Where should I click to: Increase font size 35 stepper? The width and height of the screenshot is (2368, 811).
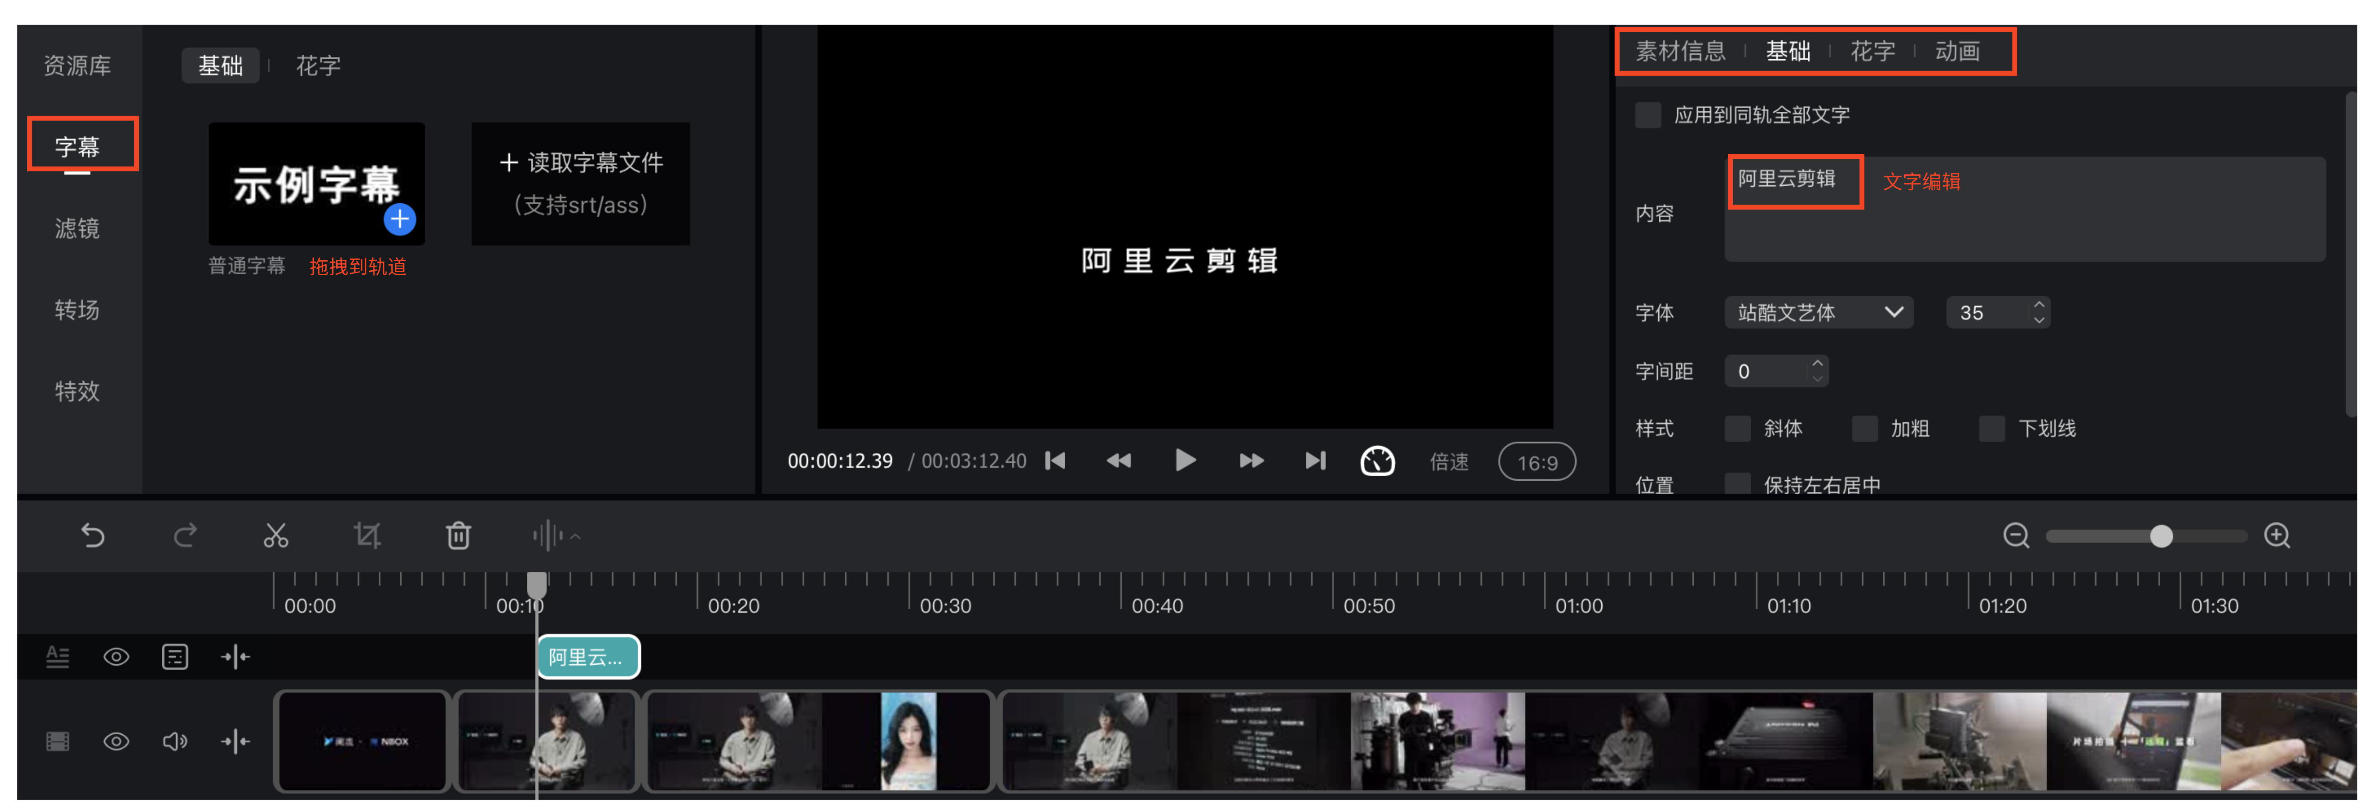(2039, 304)
